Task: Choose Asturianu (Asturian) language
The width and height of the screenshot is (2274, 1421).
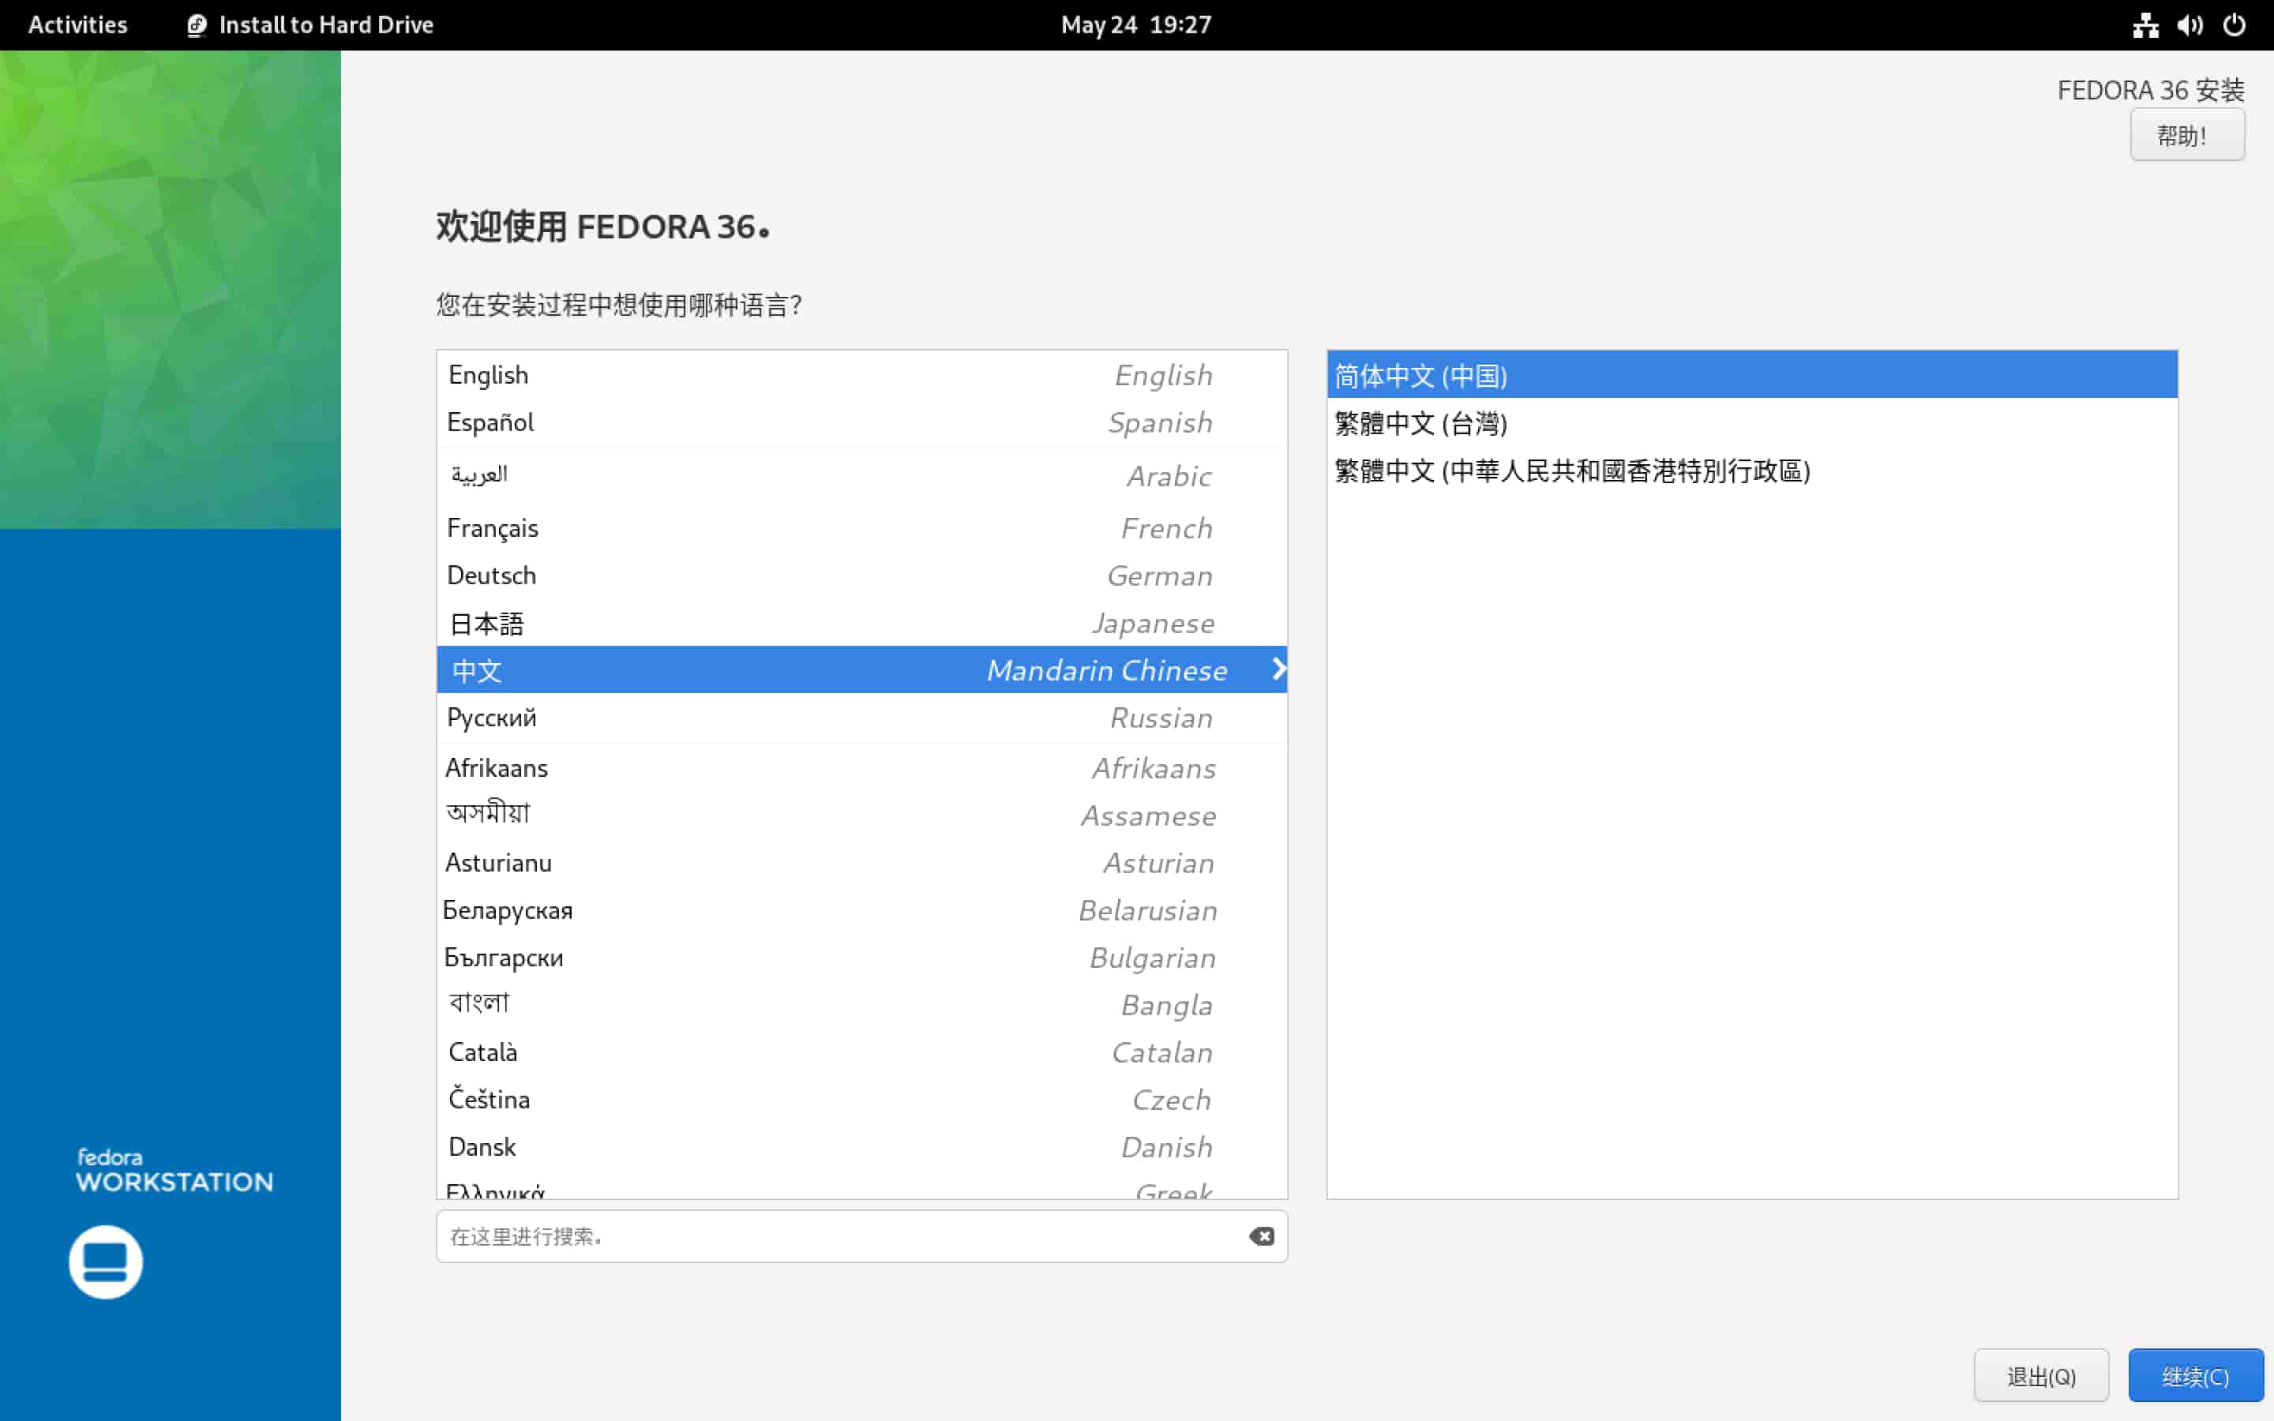Action: (861, 863)
